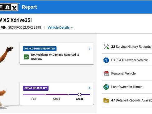Click the 'Fair' reliability label
The image size is (152, 114).
[x=34, y=99]
